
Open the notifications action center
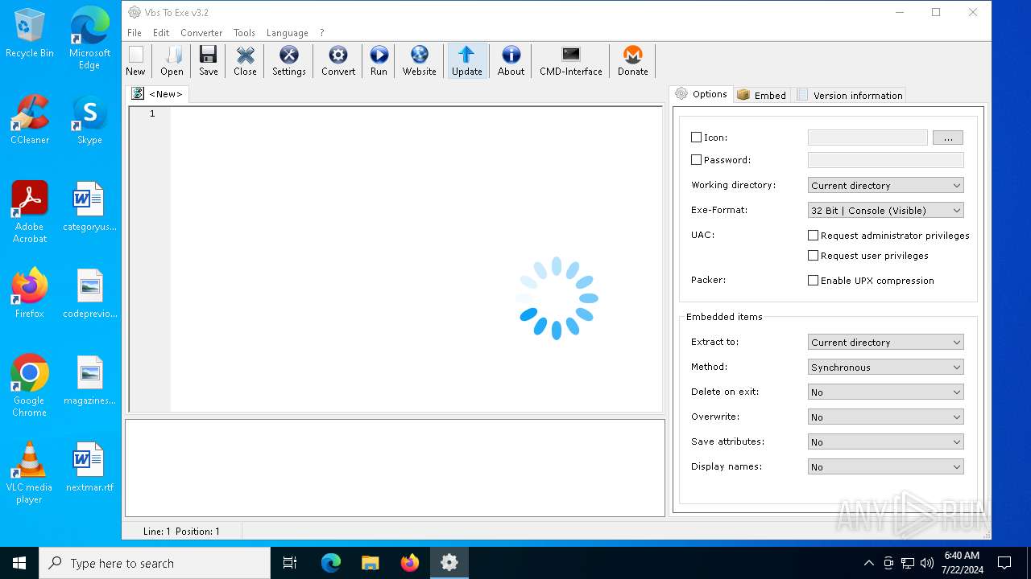tap(1004, 563)
